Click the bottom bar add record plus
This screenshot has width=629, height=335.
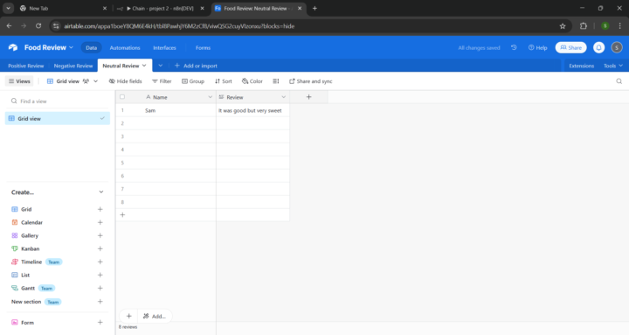point(128,316)
